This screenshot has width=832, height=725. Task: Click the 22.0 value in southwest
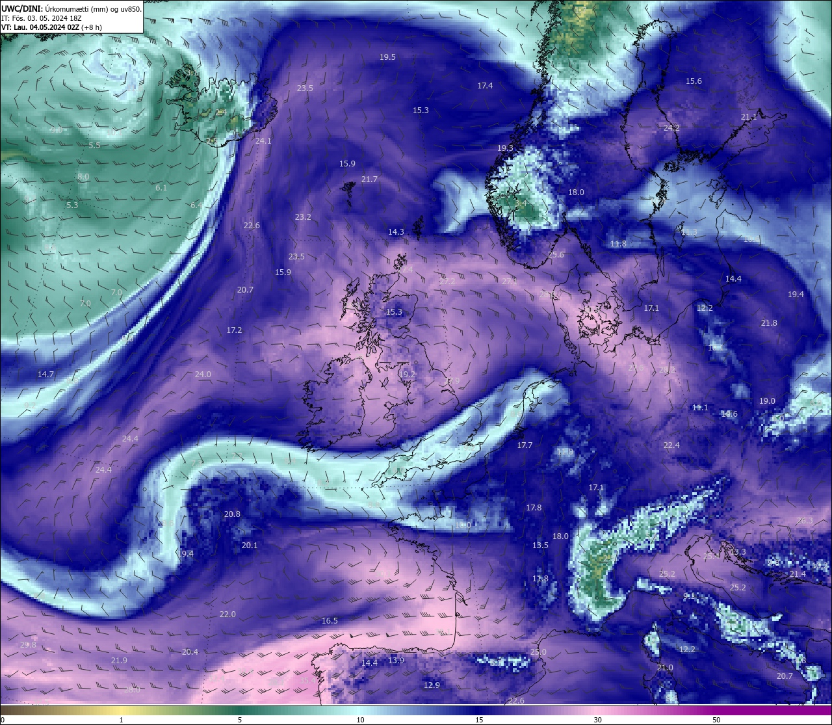coord(227,614)
